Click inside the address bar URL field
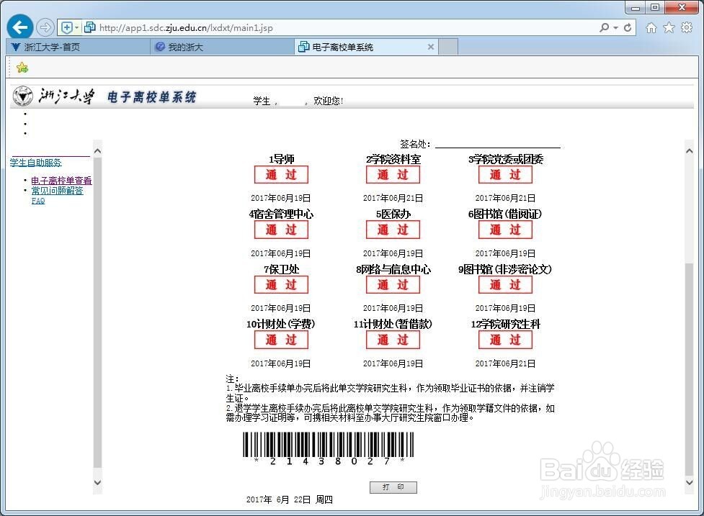The image size is (704, 516). (288, 27)
